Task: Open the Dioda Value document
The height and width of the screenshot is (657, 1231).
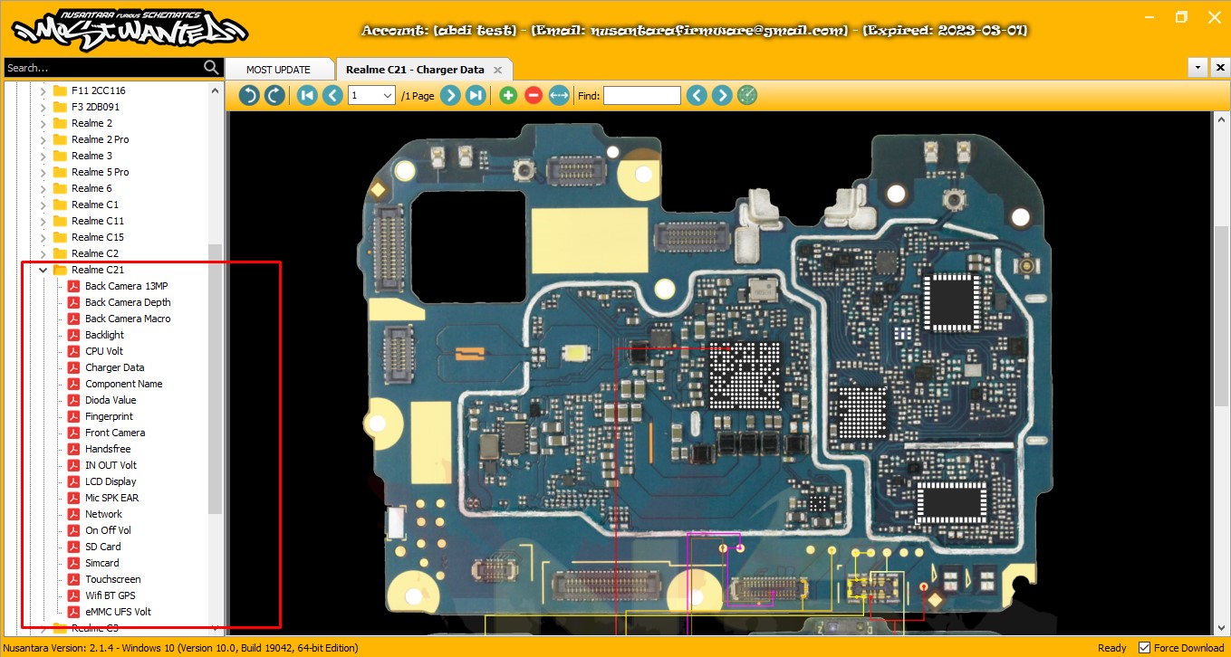Action: pyautogui.click(x=111, y=400)
